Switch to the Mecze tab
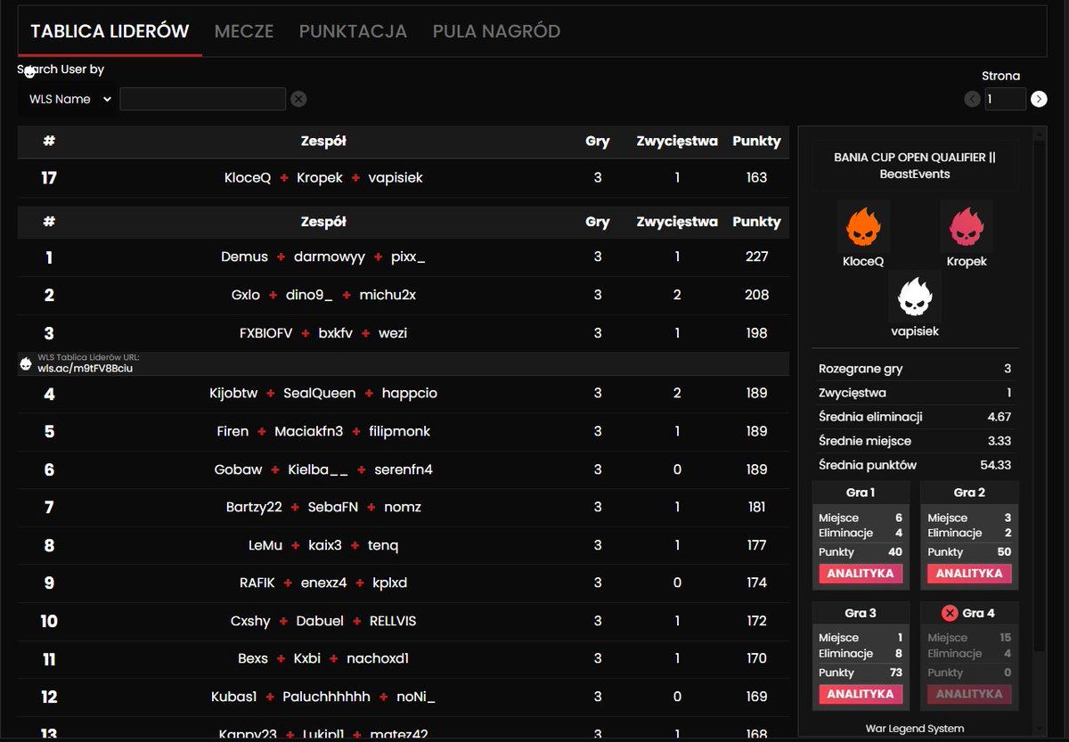 pyautogui.click(x=244, y=31)
